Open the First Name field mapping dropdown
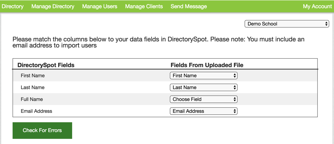The image size is (334, 144). pos(203,76)
